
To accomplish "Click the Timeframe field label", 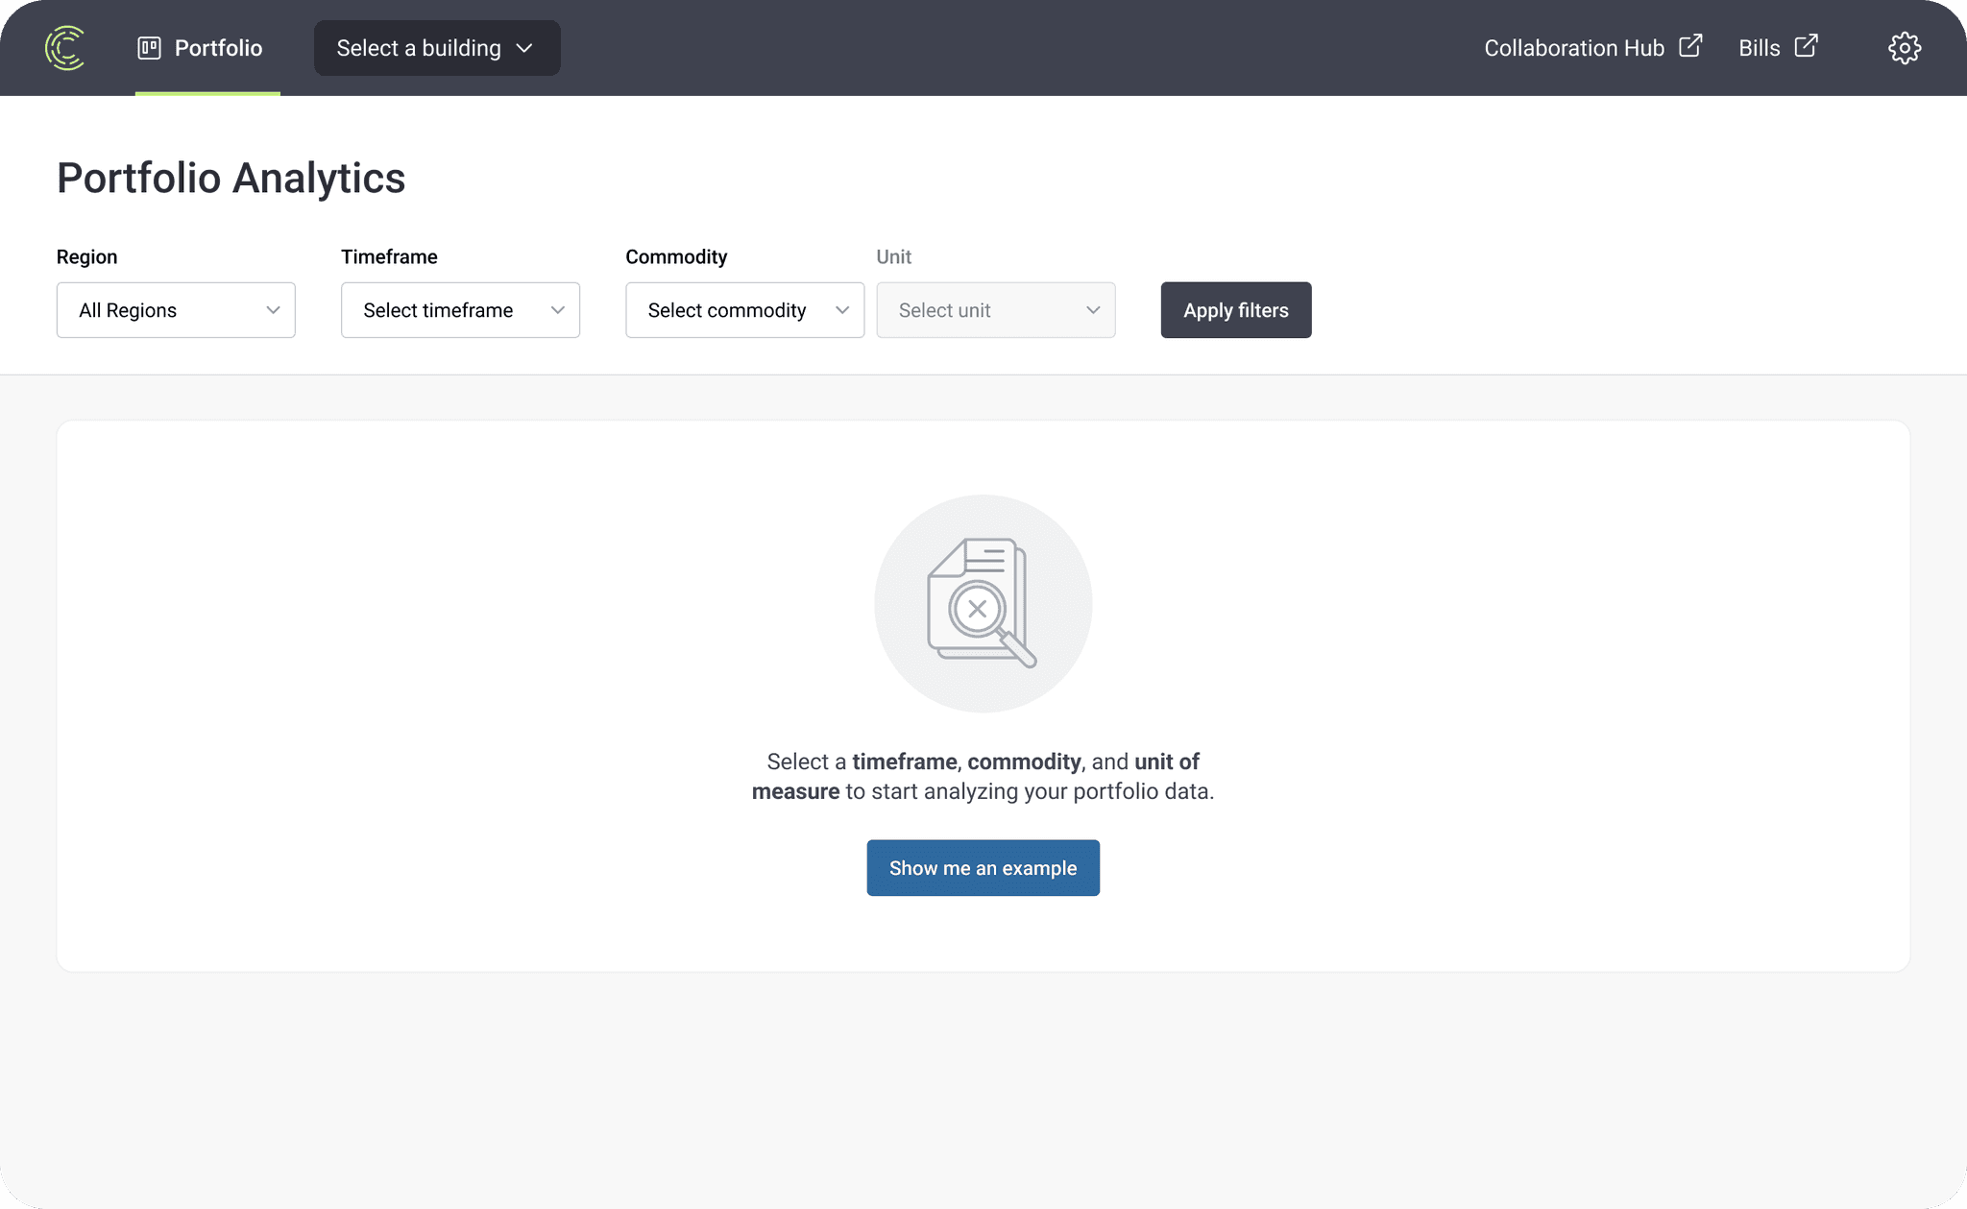I will [x=389, y=256].
